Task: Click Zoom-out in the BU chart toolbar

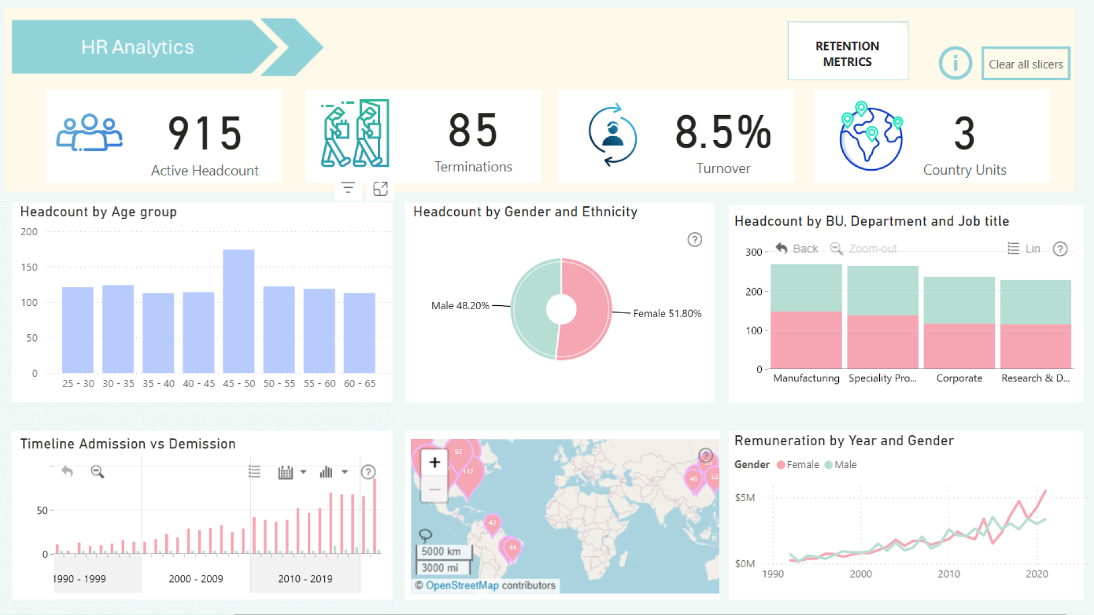Action: click(863, 249)
